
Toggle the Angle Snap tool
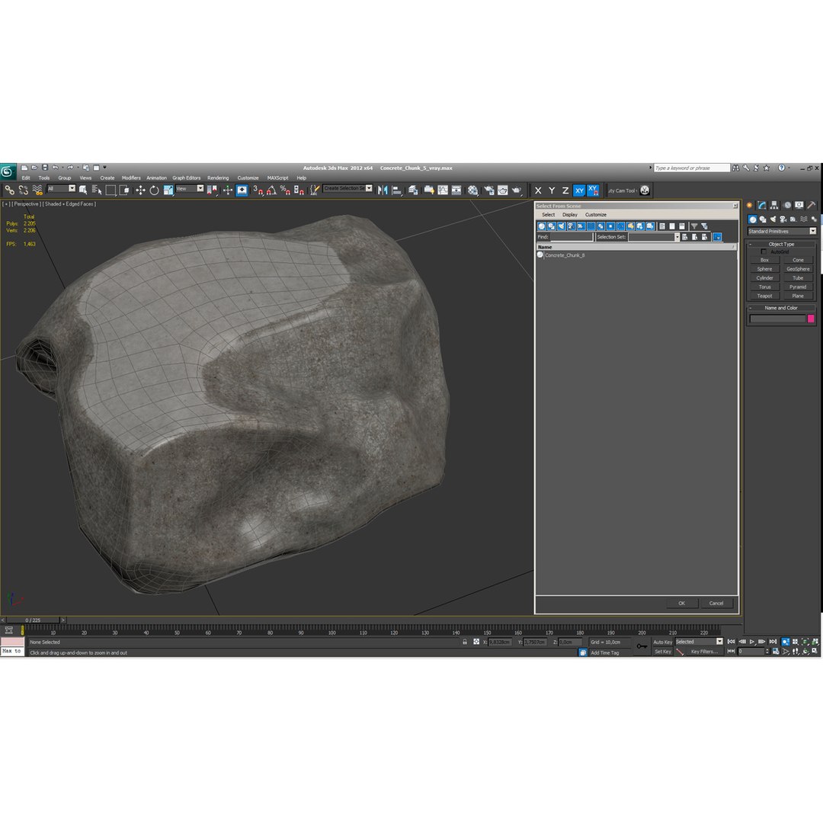pyautogui.click(x=271, y=190)
